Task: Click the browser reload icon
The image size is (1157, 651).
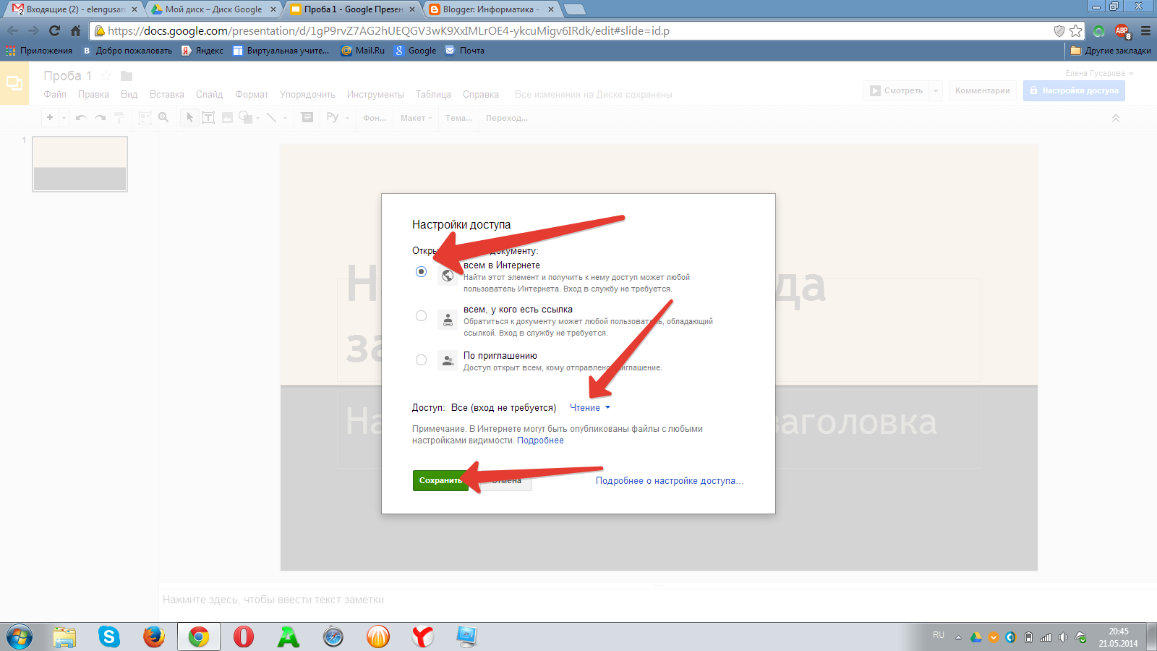Action: coord(54,30)
